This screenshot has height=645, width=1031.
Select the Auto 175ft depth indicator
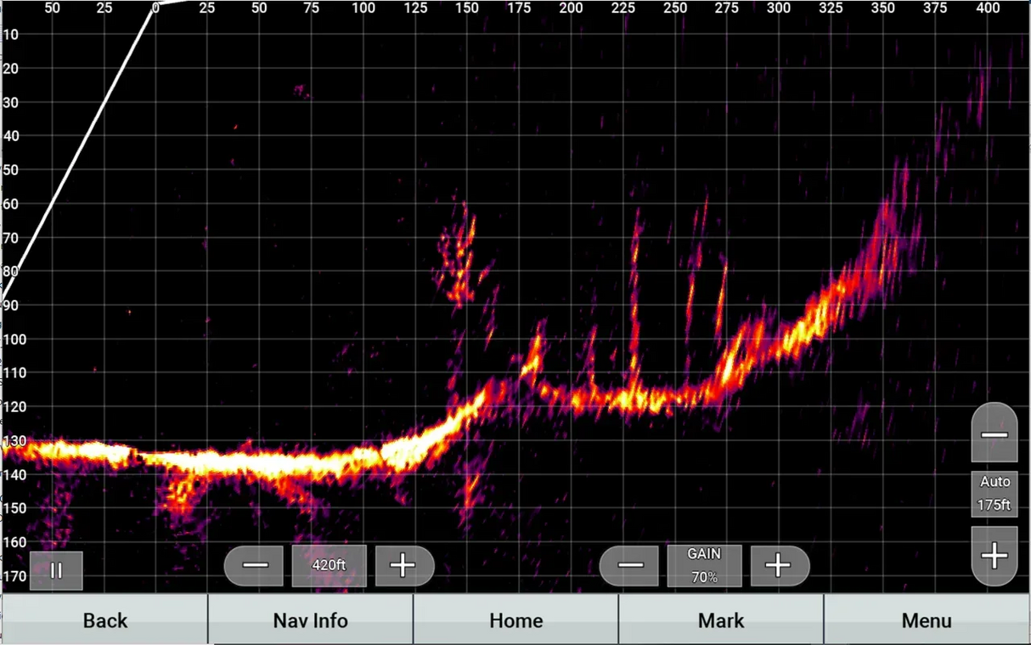(x=994, y=493)
